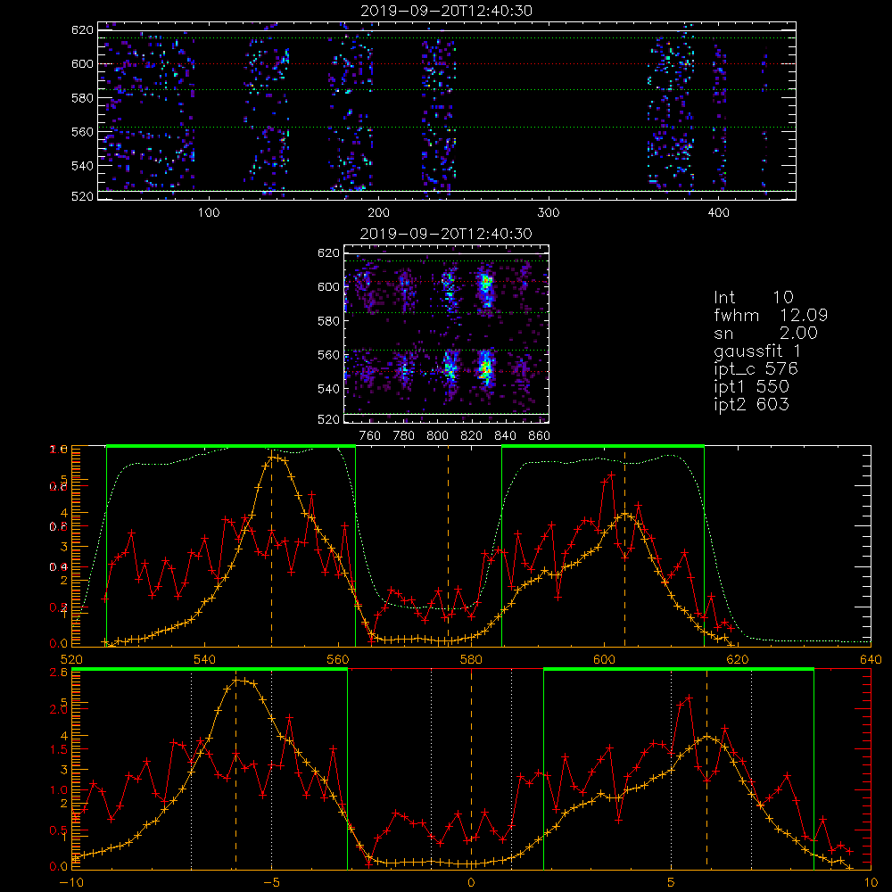Click x-axis label '640' of the profile plot
Image resolution: width=892 pixels, height=892 pixels.
point(871,660)
